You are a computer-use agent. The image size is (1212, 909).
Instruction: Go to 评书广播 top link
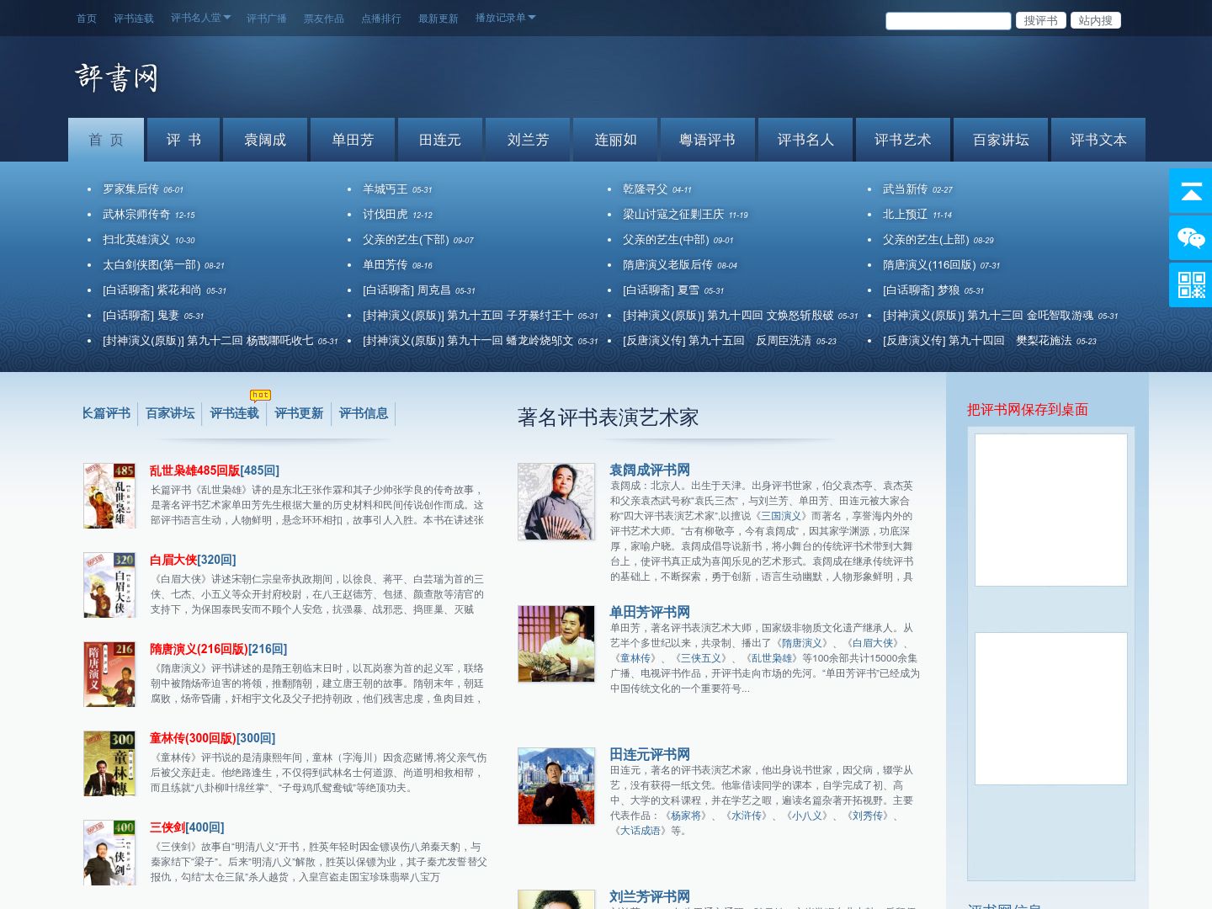267,19
